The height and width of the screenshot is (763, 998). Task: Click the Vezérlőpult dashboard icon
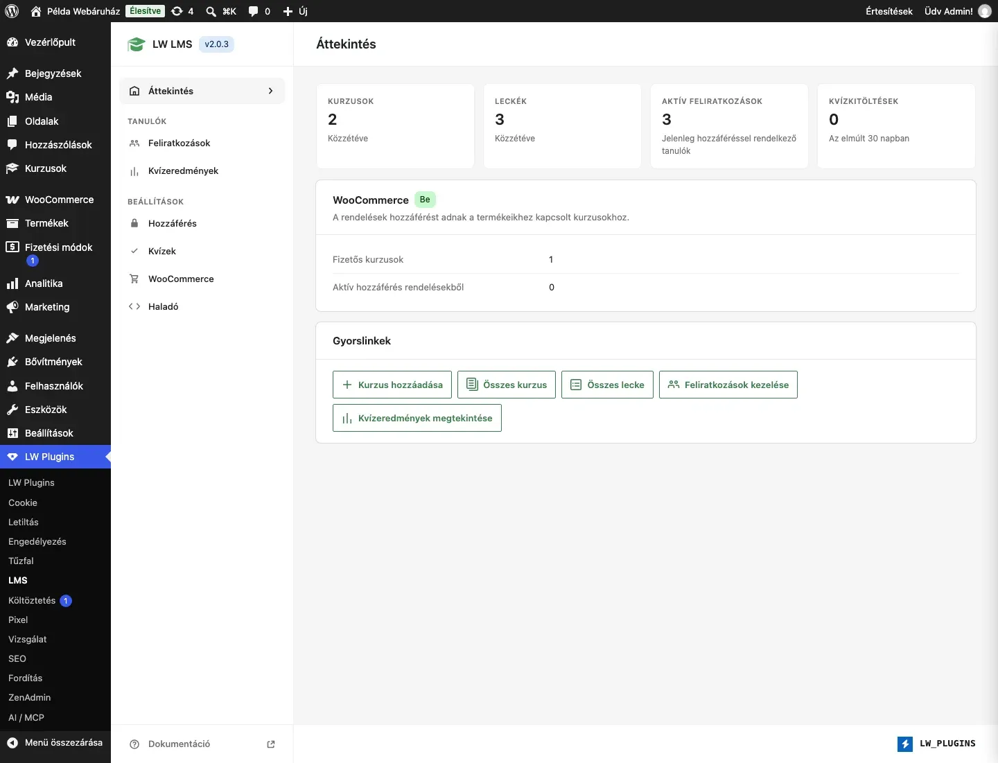pyautogui.click(x=12, y=42)
